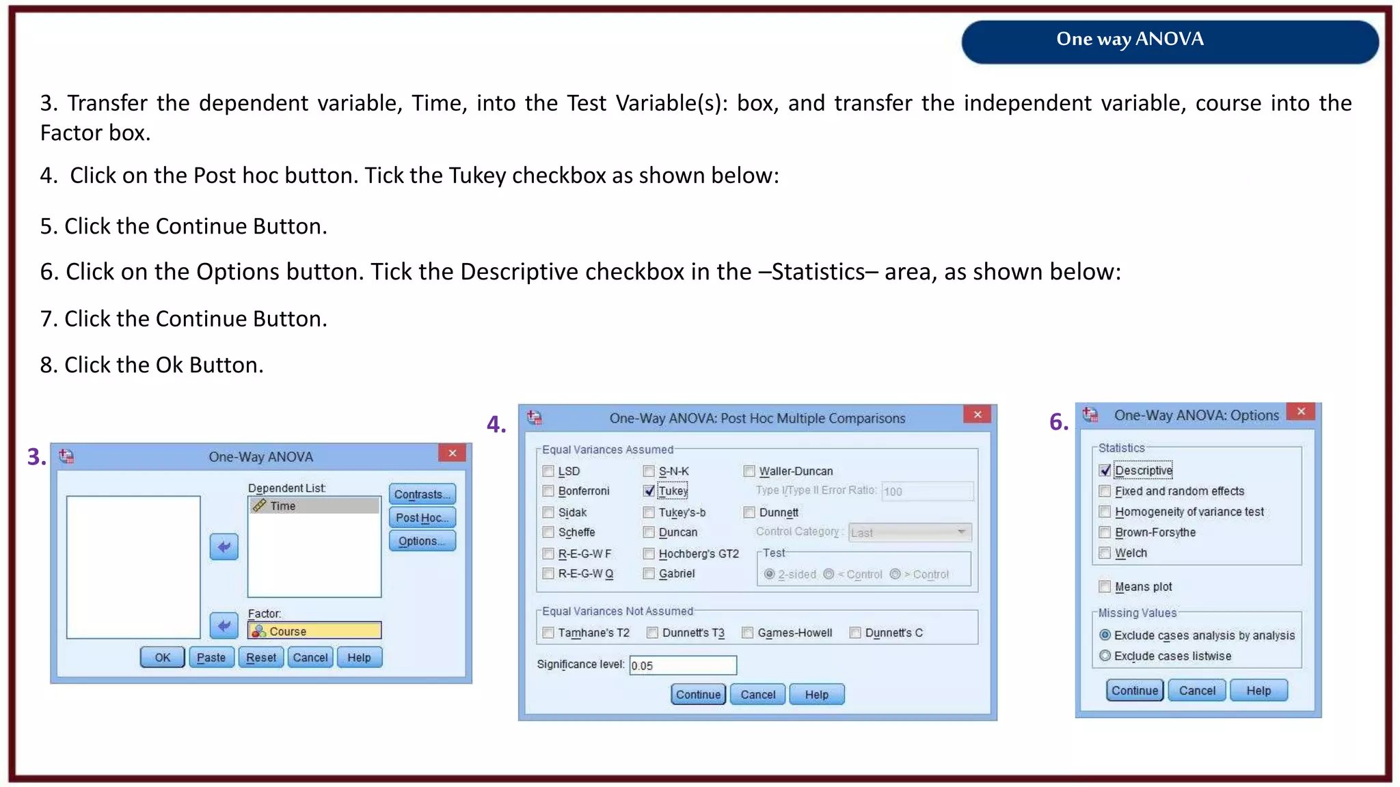Select the > Control radio button

tap(895, 574)
